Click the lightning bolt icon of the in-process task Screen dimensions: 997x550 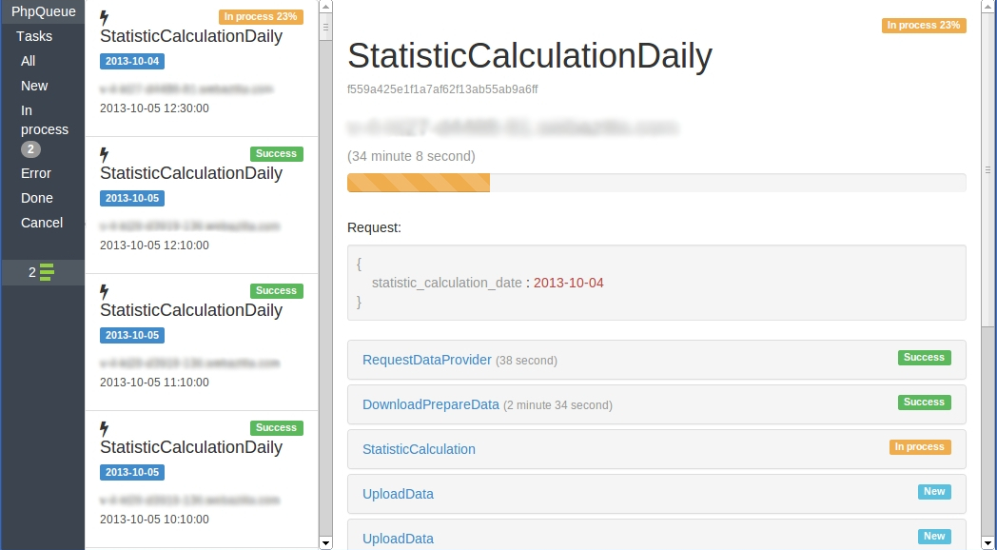[x=105, y=18]
